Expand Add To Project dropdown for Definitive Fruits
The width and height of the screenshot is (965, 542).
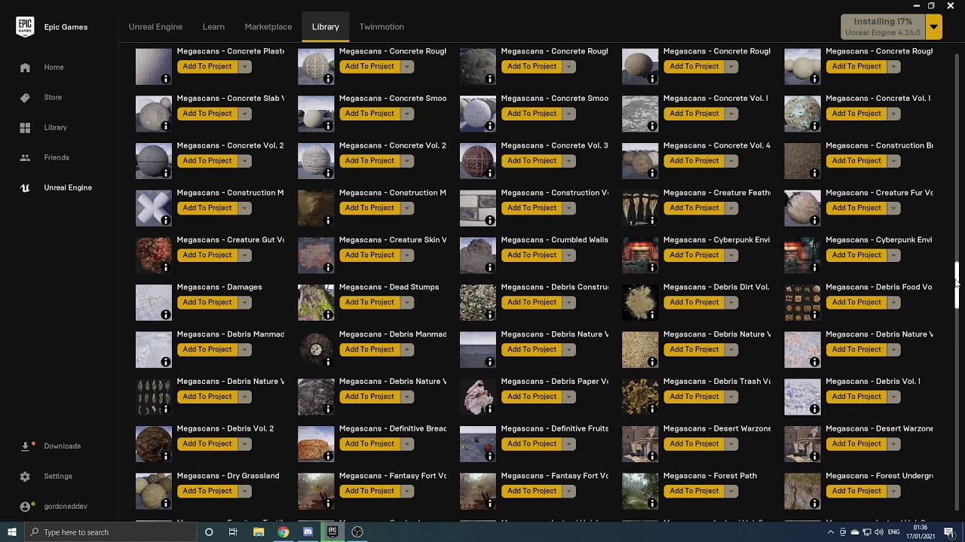point(568,443)
